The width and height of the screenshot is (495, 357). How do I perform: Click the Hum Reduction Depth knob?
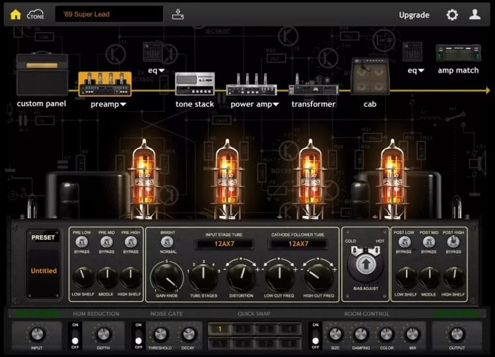103,334
